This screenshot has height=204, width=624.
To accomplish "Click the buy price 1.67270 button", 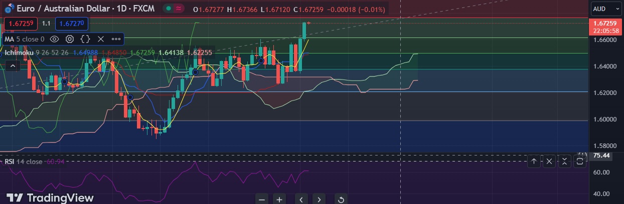I will click(72, 23).
